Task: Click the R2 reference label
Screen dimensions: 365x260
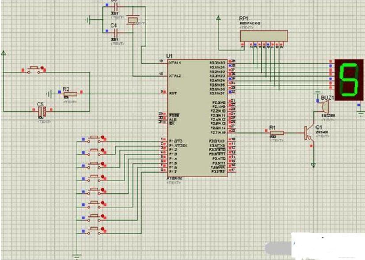Action: tap(66, 89)
